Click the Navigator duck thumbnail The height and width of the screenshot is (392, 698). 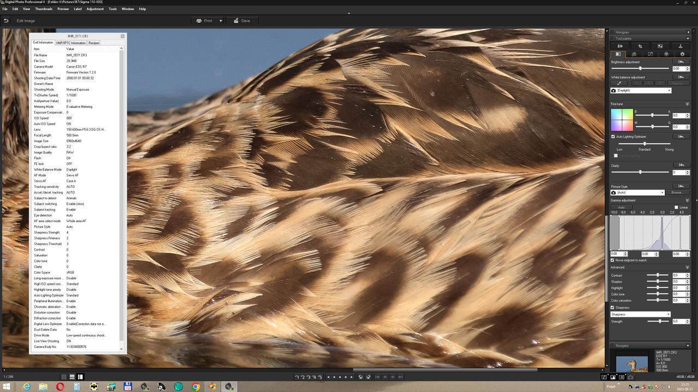coord(632,363)
